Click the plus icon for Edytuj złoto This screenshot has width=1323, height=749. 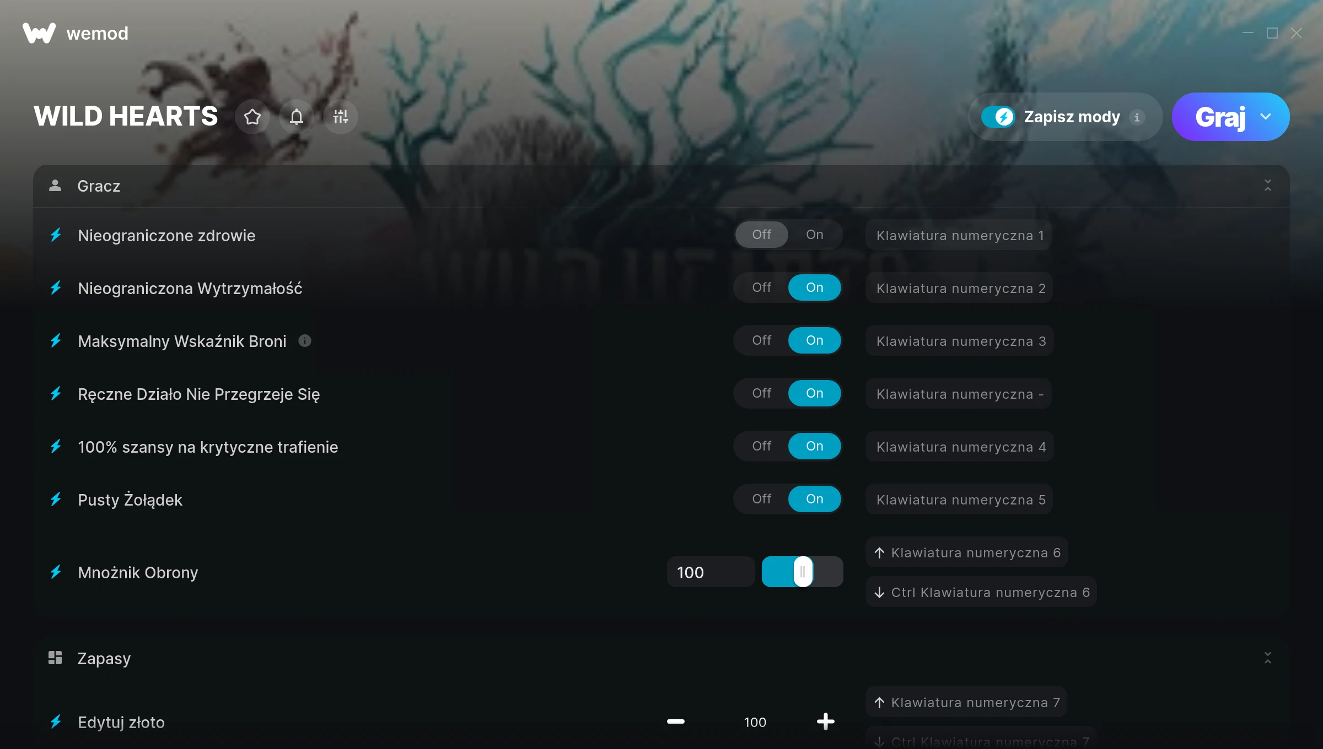pyautogui.click(x=826, y=721)
